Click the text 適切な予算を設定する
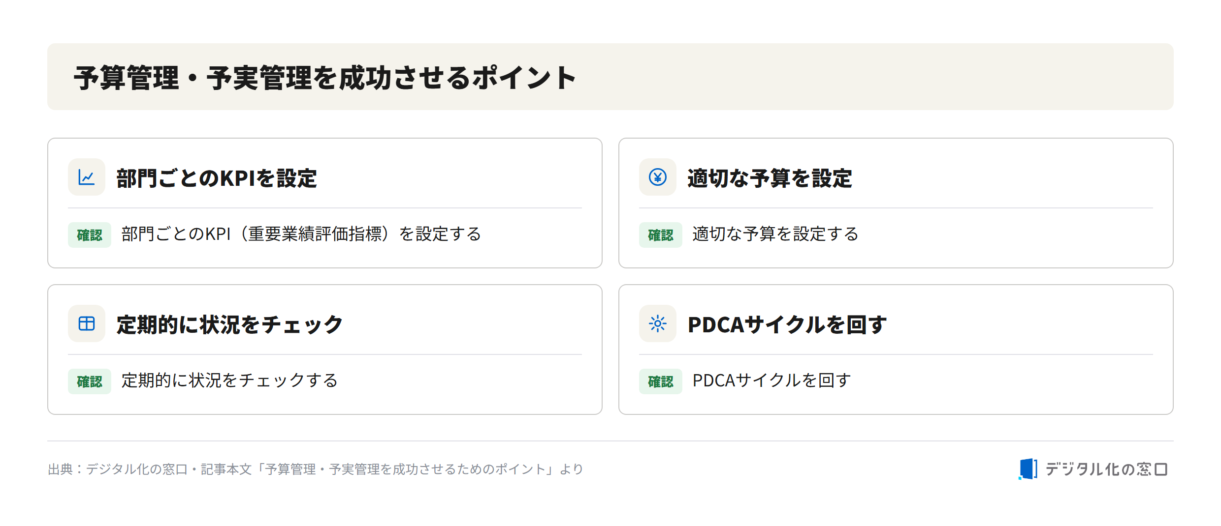Screen dimensions: 1221x526 click(x=775, y=234)
